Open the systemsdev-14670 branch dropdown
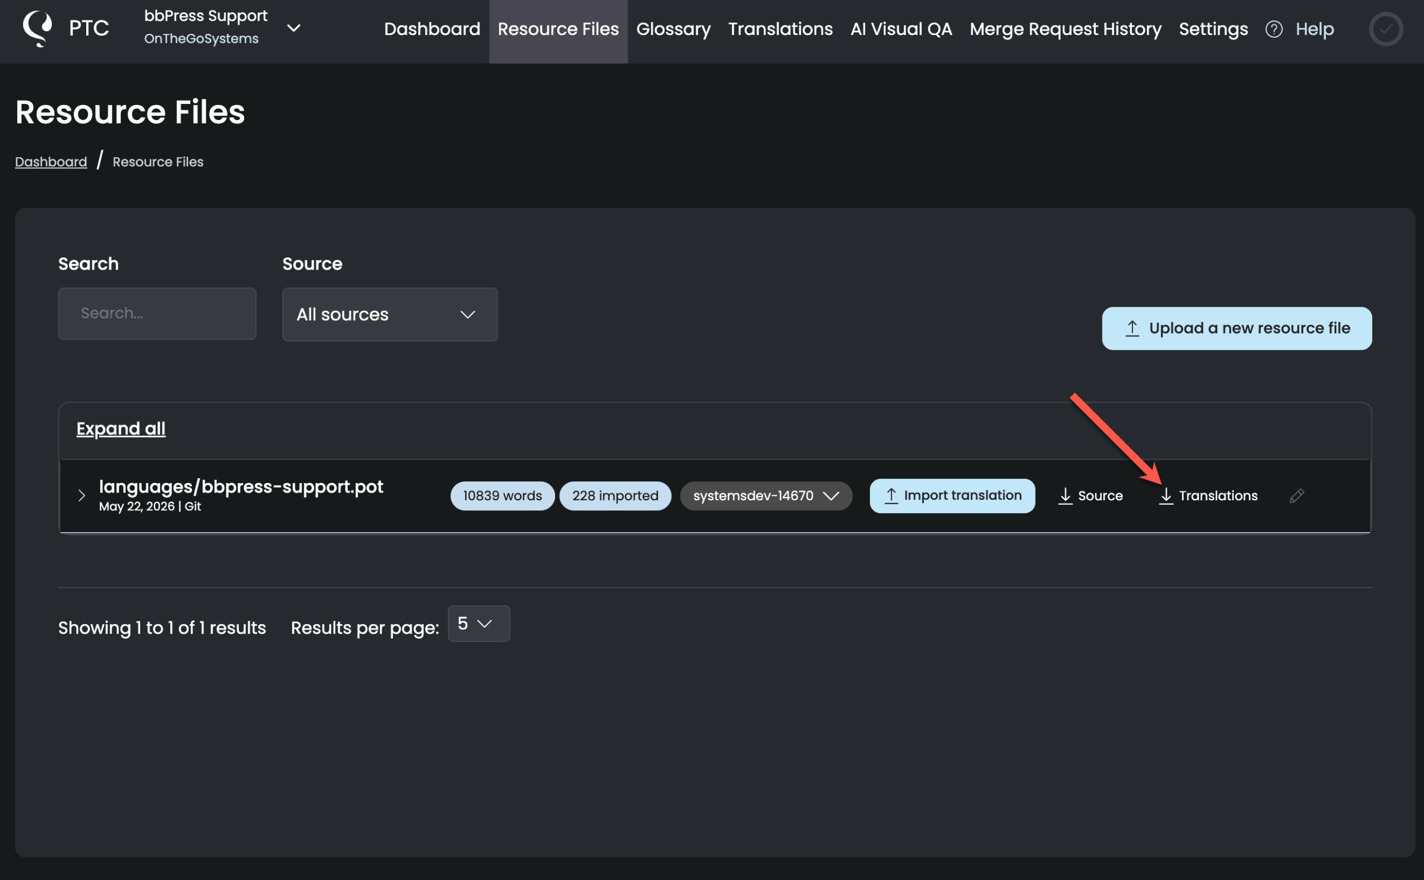The height and width of the screenshot is (880, 1424). click(766, 495)
